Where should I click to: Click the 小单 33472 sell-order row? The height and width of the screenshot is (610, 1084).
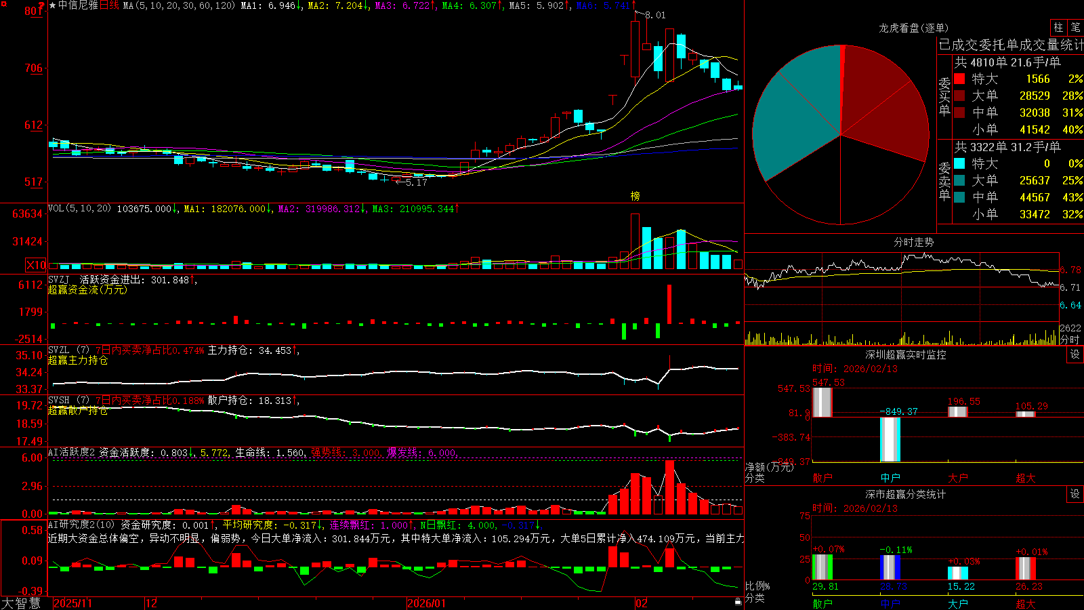1018,214
